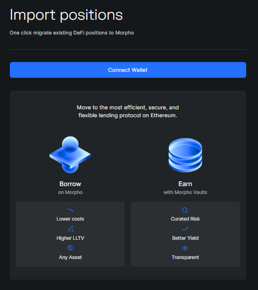Click the 'on Morpho' subtitle
The height and width of the screenshot is (290, 258).
[70, 193]
